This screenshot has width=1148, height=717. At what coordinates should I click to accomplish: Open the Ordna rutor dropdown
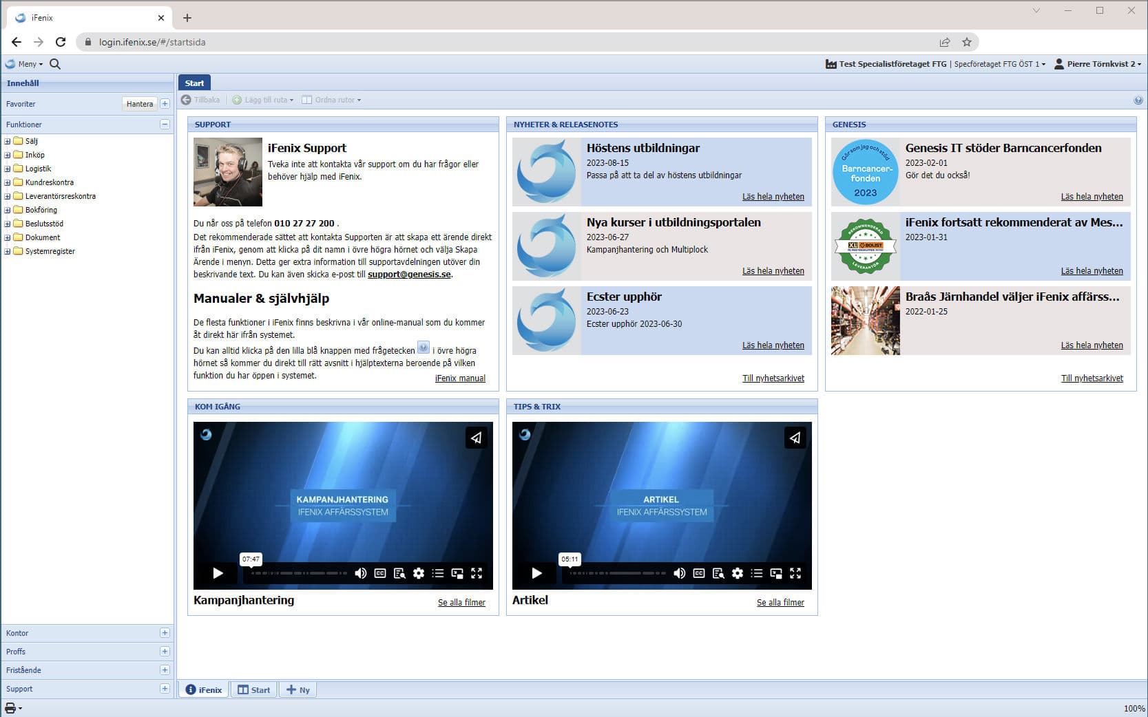coord(331,100)
